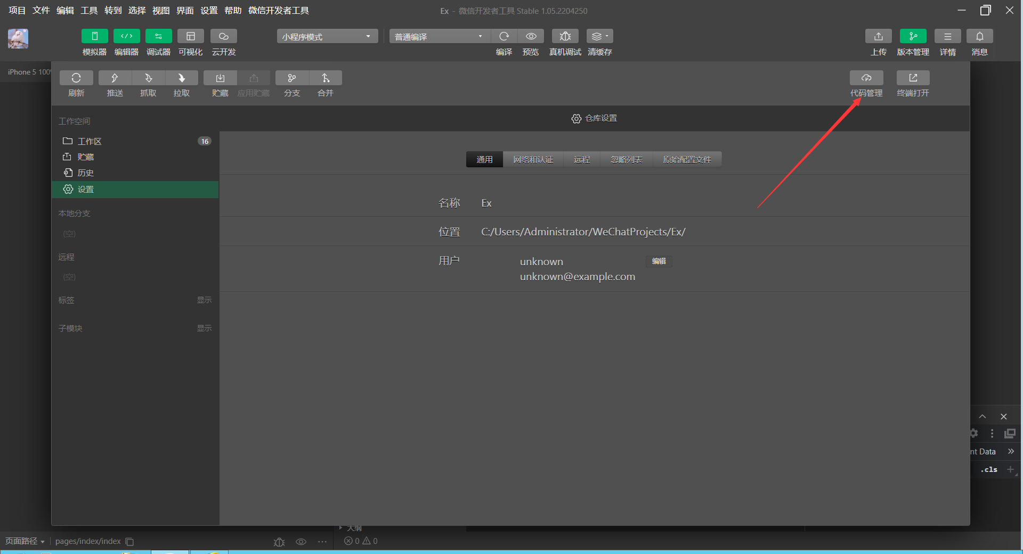Open the 文件 menu
This screenshot has width=1023, height=554.
pyautogui.click(x=41, y=10)
